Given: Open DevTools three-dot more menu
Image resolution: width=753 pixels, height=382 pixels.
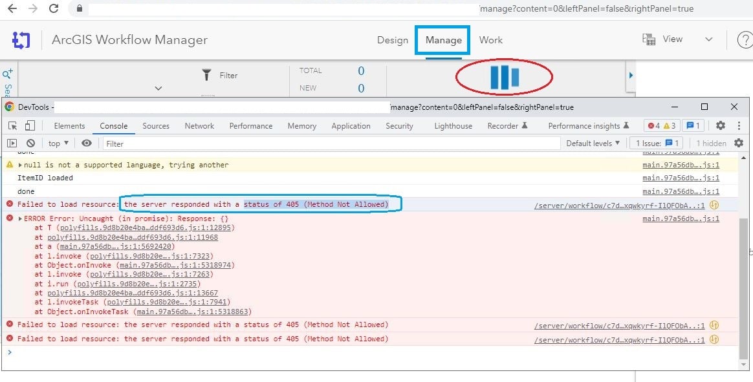Looking at the screenshot, I should pyautogui.click(x=739, y=126).
